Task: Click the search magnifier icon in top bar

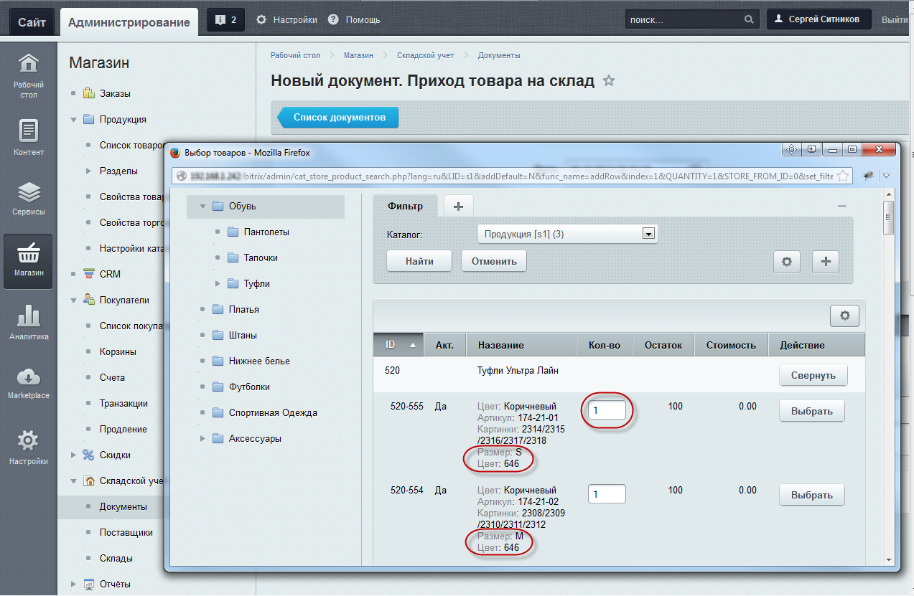Action: tap(749, 20)
